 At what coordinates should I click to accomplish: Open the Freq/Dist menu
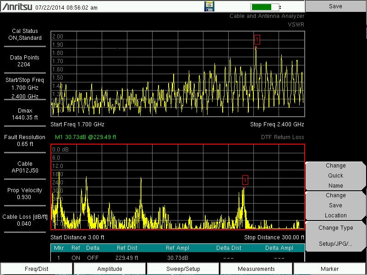37,269
